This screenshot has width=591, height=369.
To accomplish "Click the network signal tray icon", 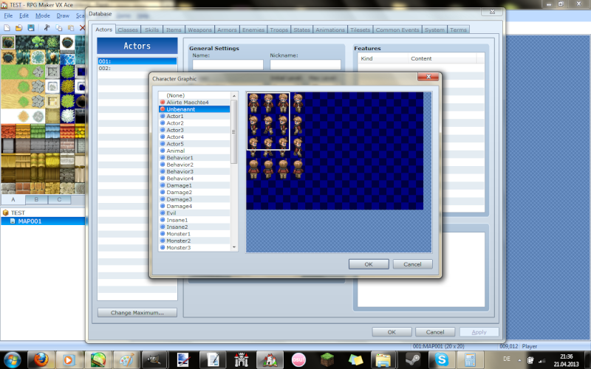I will tap(542, 360).
